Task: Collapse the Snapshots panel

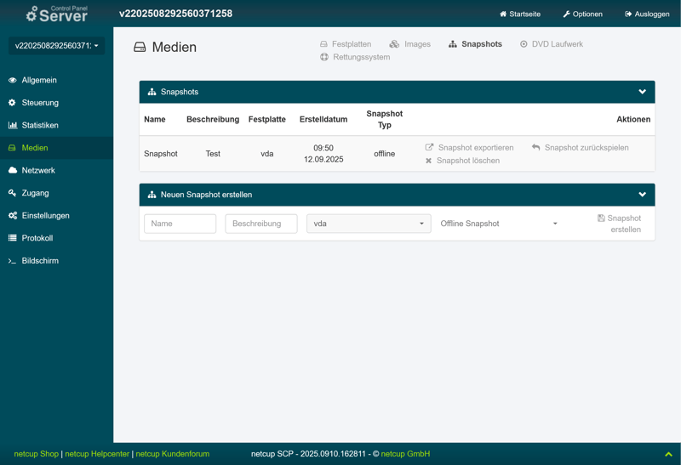Action: click(x=642, y=92)
